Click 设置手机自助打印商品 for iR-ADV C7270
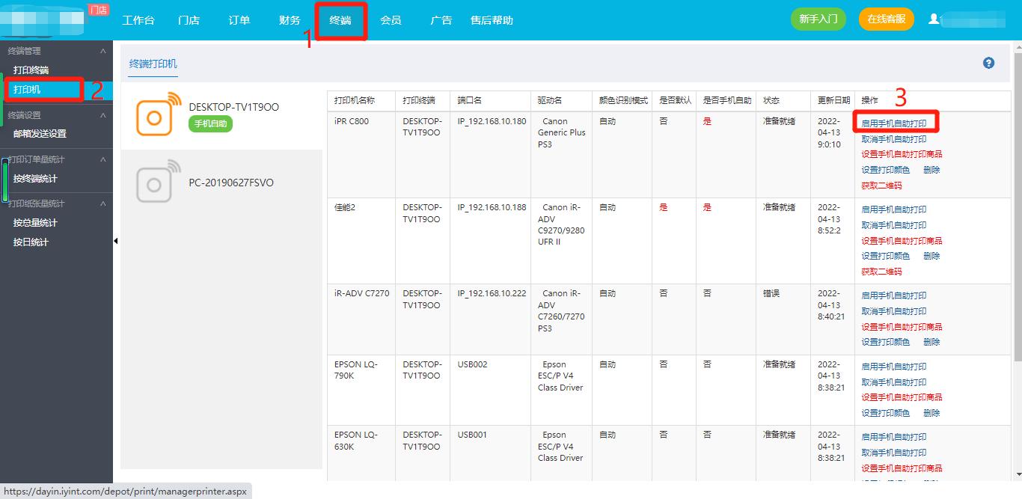Image resolution: width=1022 pixels, height=499 pixels. pos(902,327)
